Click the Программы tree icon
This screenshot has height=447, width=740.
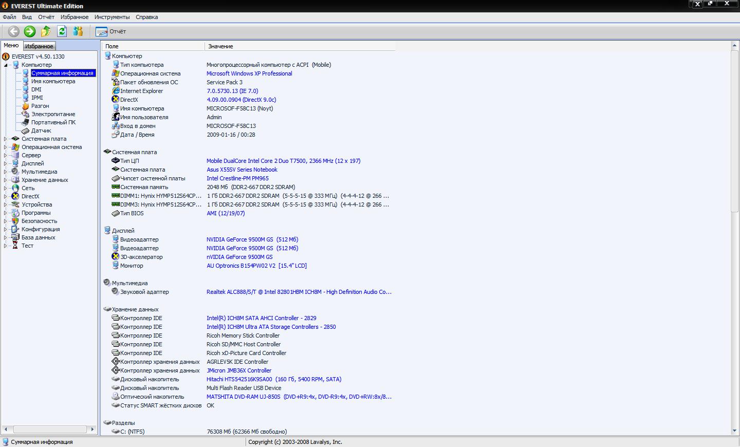(15, 213)
